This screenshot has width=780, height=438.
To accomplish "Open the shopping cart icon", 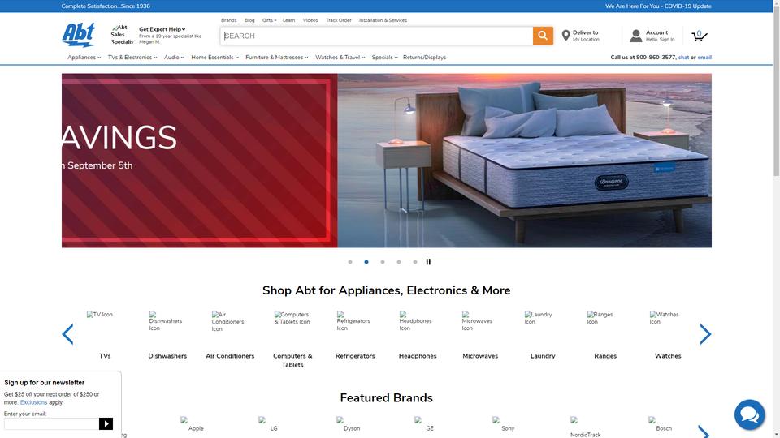I will [x=699, y=36].
